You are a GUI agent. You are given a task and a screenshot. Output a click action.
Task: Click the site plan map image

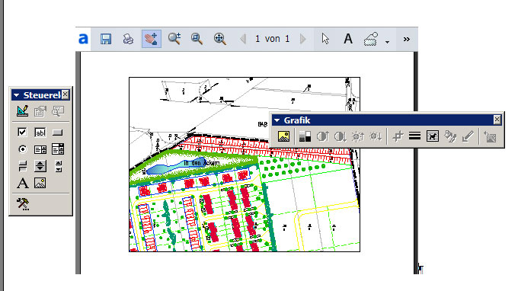coord(245,165)
